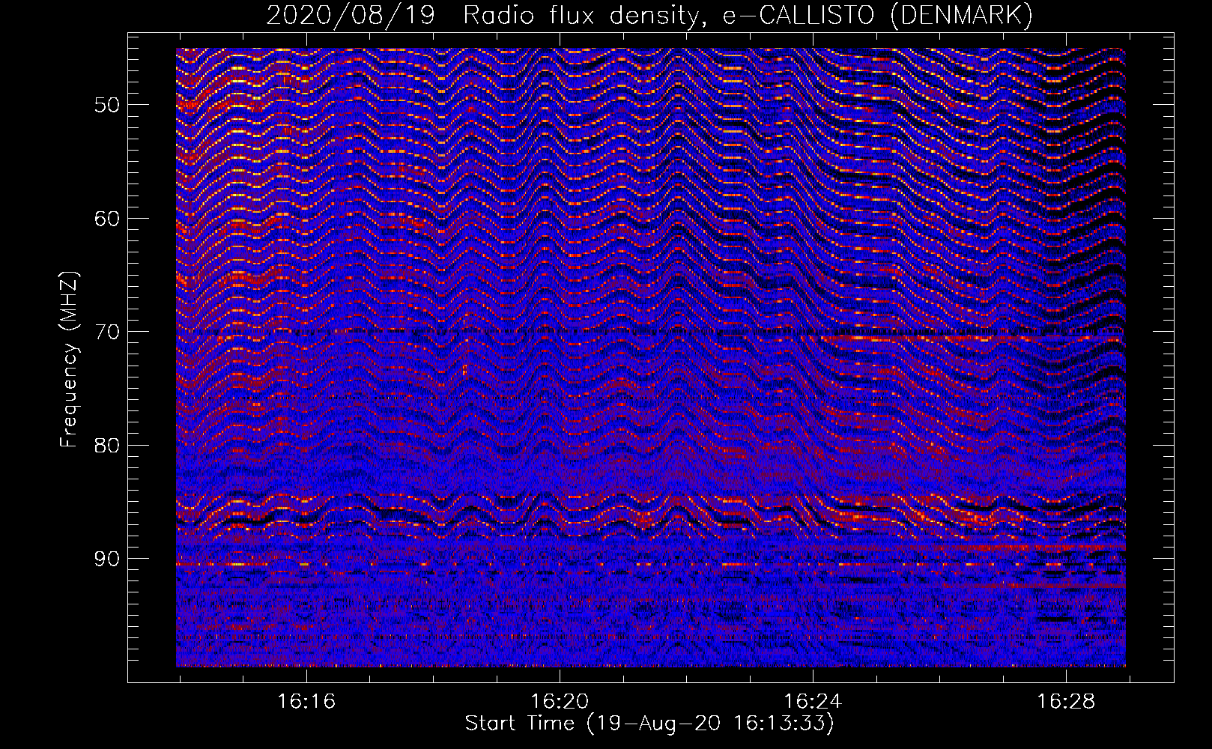Click the 90 MHz frequency tick label

[x=107, y=559]
